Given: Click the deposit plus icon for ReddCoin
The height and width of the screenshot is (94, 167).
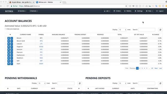Looking at the screenshot, I should (x=9, y=58).
